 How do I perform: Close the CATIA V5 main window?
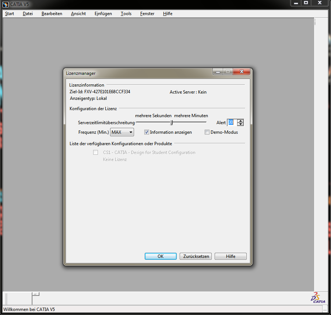[x=320, y=3]
